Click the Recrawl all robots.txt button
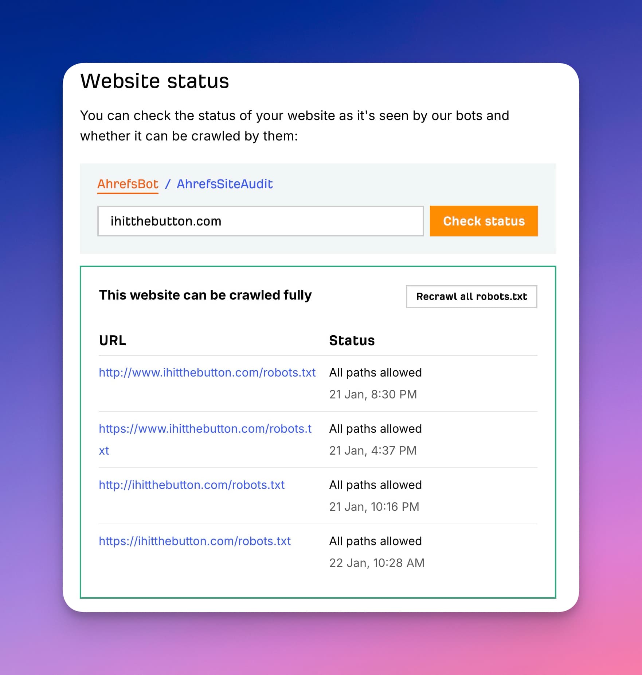Viewport: 642px width, 675px height. pos(471,296)
